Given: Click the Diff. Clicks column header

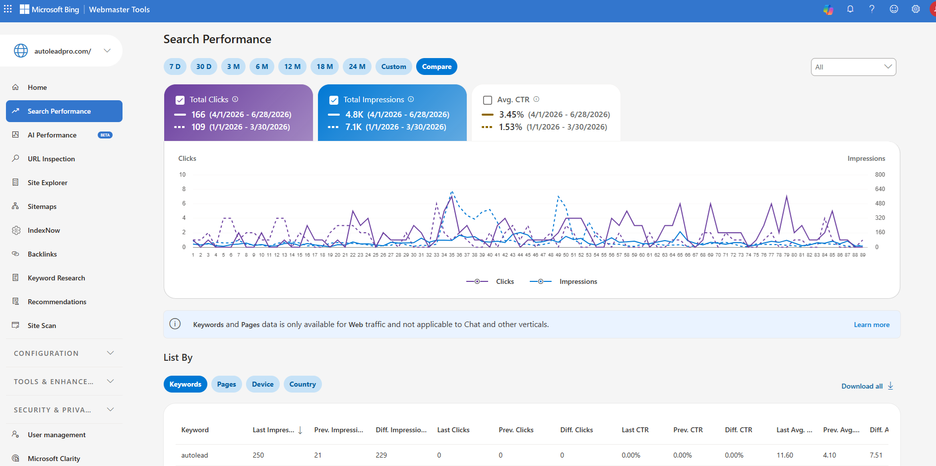Looking at the screenshot, I should coord(576,430).
